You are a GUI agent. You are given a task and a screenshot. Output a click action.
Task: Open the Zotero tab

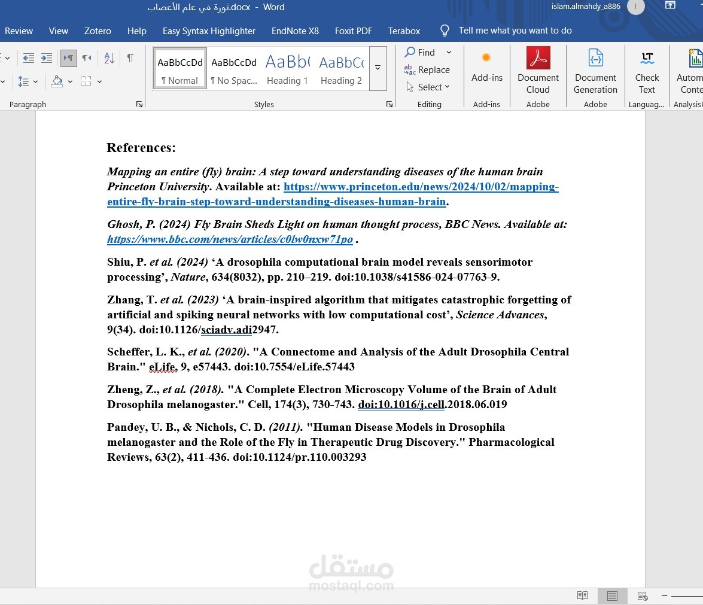pyautogui.click(x=98, y=31)
